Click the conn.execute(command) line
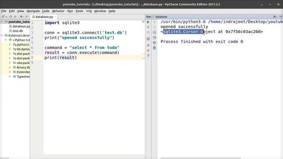 82,53
